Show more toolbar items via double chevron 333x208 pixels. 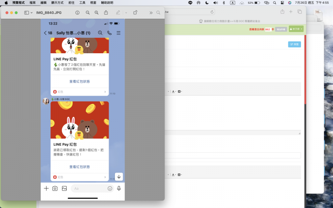[151, 12]
